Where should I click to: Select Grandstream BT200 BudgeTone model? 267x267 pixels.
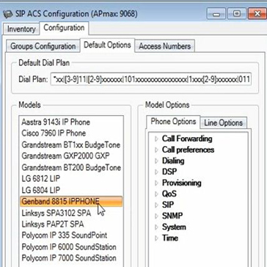[x=71, y=167]
